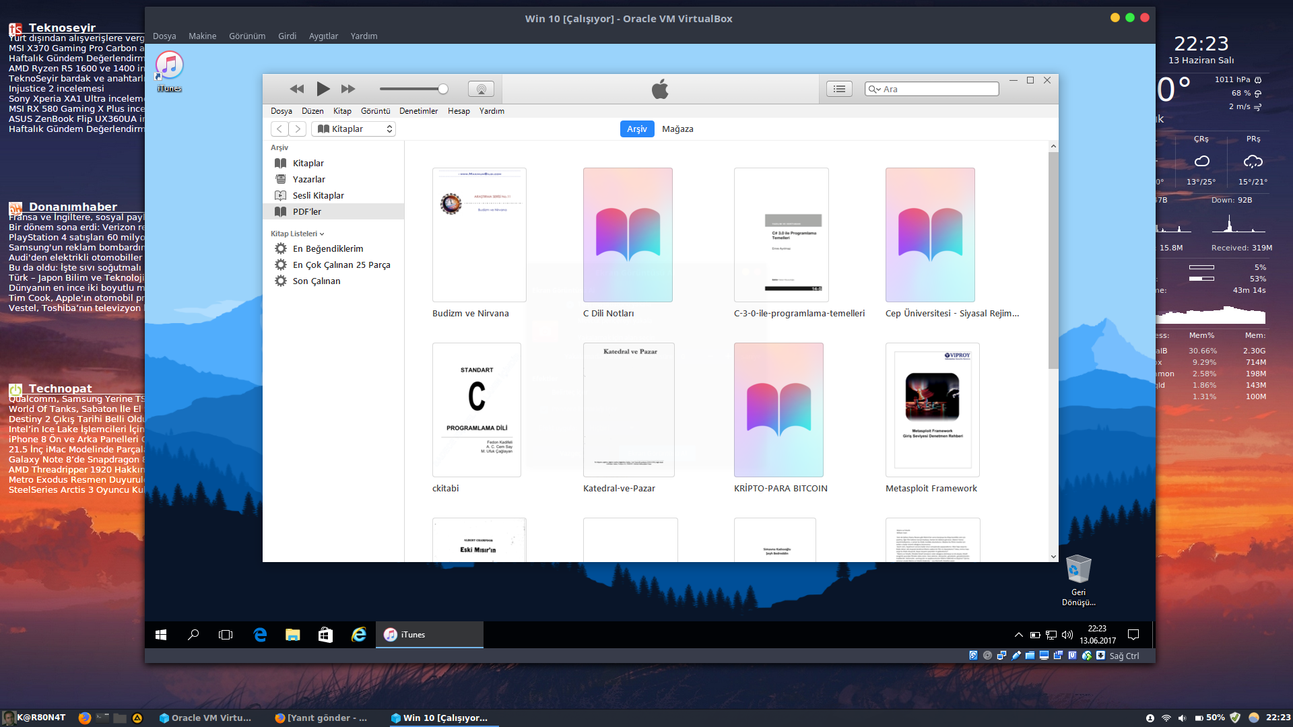The width and height of the screenshot is (1293, 727).
Task: Select the C Dili Notları book cover
Action: 628,235
